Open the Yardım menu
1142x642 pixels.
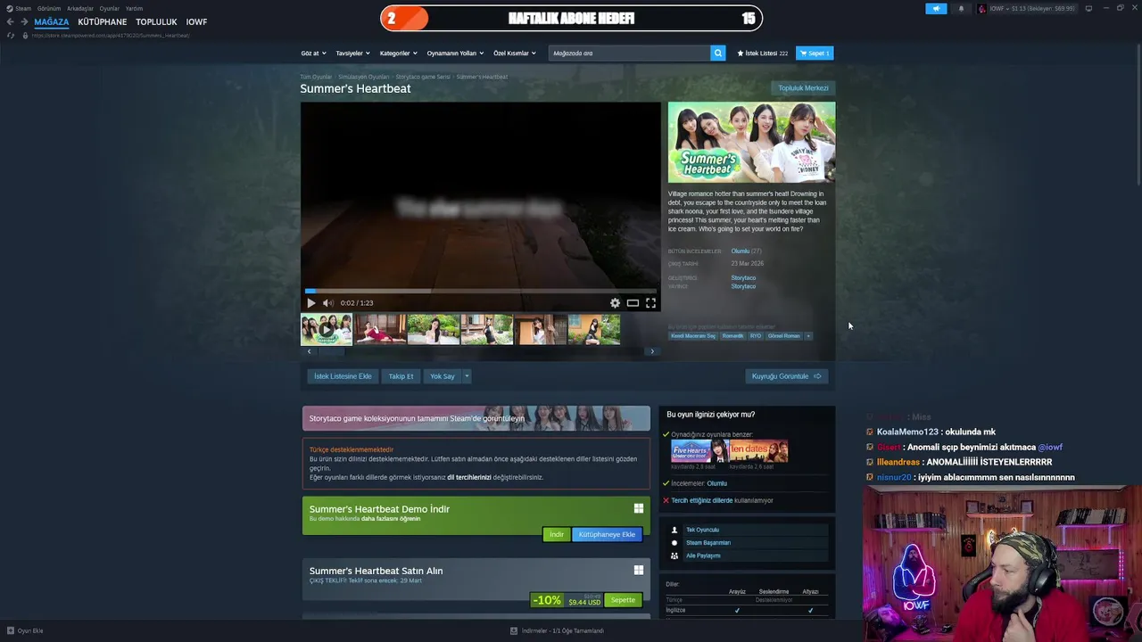[134, 8]
